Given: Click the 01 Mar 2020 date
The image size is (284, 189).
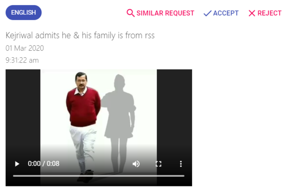Looking at the screenshot, I should (25, 48).
